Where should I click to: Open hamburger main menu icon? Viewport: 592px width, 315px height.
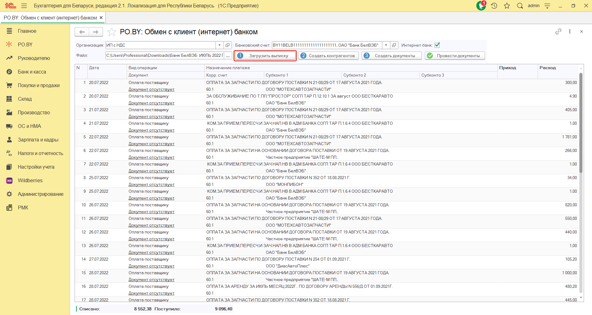pyautogui.click(x=24, y=6)
